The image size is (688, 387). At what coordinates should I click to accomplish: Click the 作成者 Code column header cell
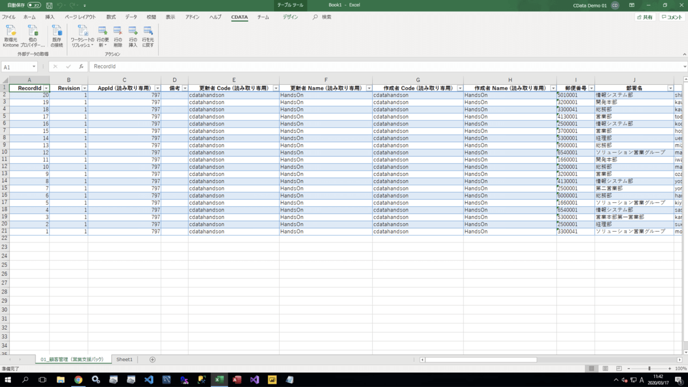(x=417, y=88)
